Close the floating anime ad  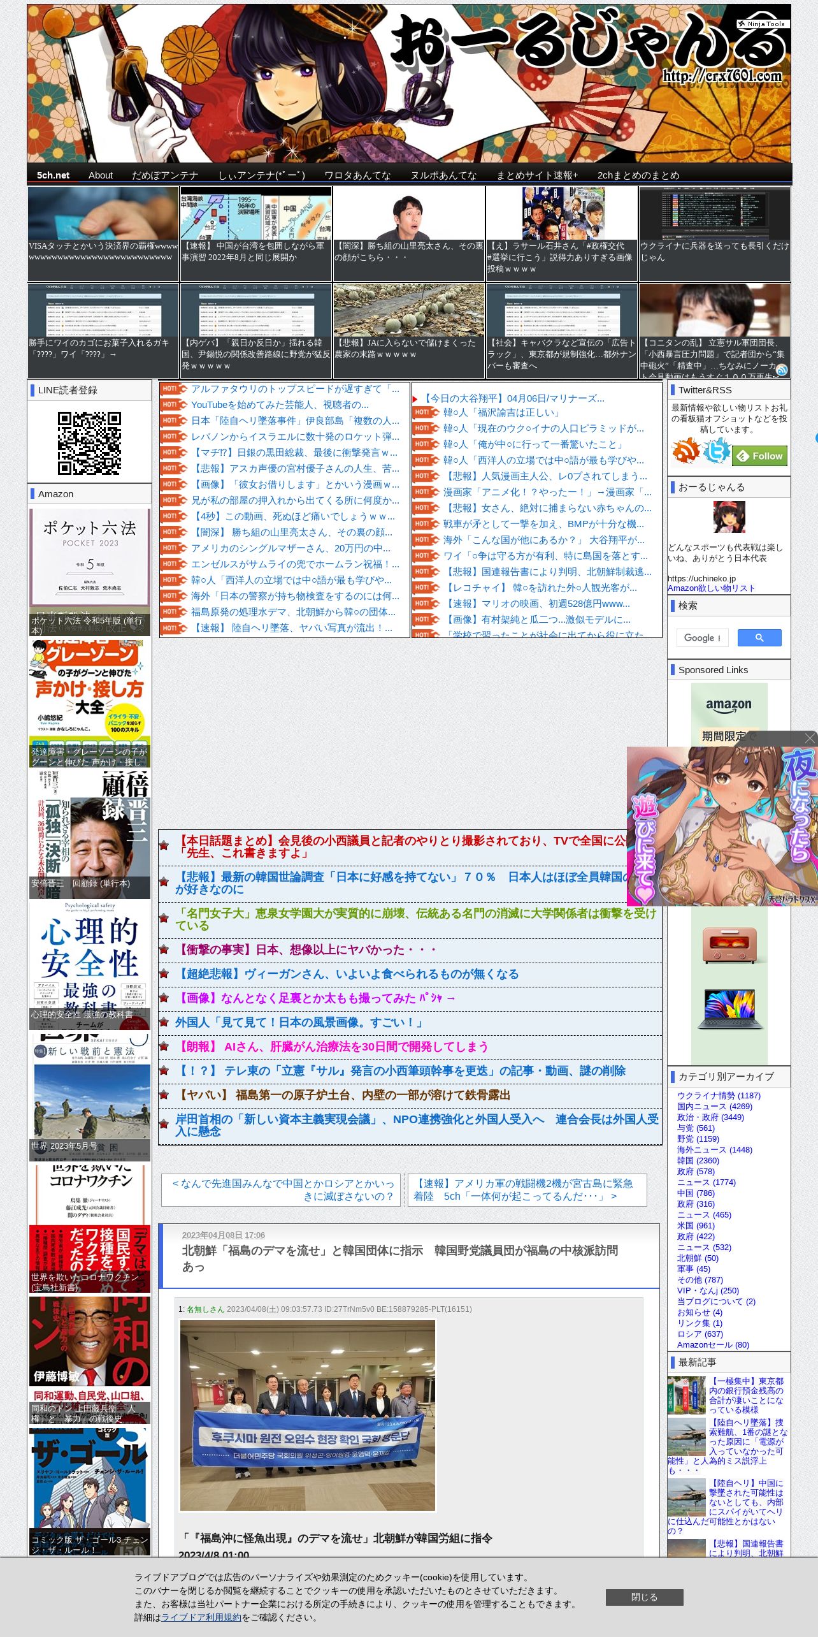[810, 738]
